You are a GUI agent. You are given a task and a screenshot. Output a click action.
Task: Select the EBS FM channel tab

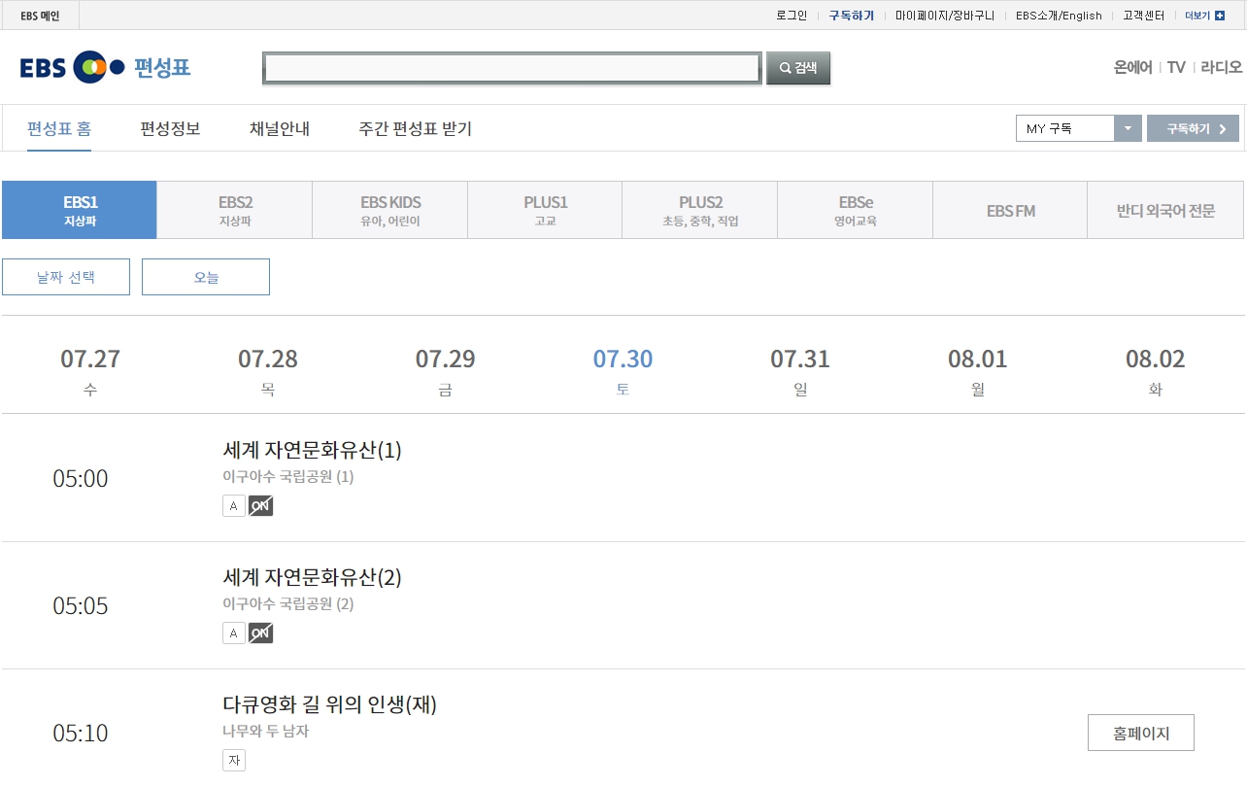(1010, 210)
